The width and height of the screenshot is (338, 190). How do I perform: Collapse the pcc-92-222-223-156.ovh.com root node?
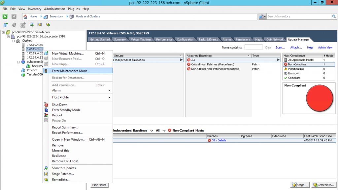3,32
